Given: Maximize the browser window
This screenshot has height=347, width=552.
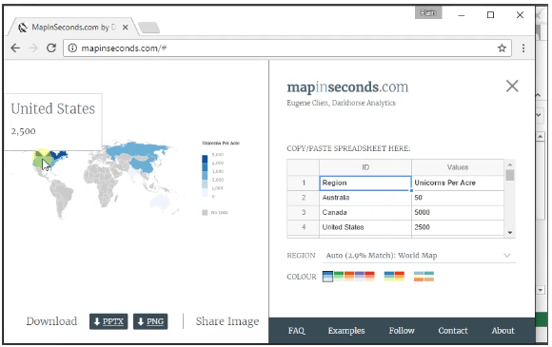Looking at the screenshot, I should click(x=490, y=15).
